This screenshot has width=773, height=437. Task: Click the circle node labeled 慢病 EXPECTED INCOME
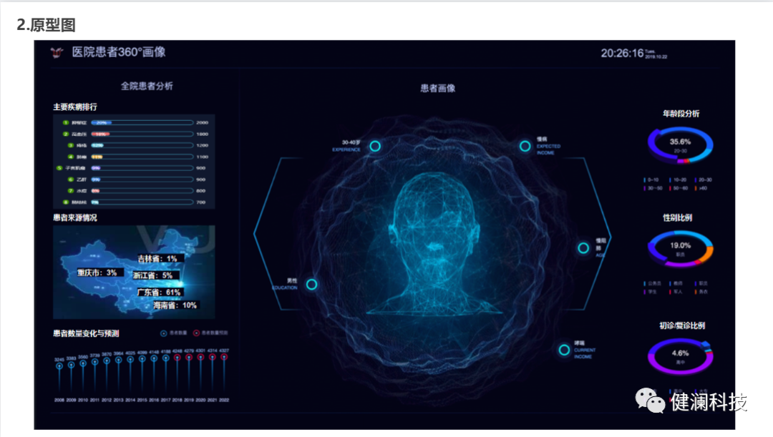525,145
